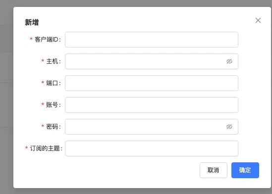Cancel the form with 取消 button
The width and height of the screenshot is (272, 194).
click(214, 170)
